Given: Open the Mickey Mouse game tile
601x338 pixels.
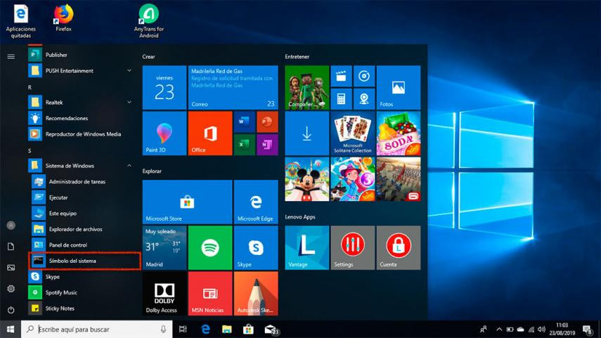Looking at the screenshot, I should 307,179.
